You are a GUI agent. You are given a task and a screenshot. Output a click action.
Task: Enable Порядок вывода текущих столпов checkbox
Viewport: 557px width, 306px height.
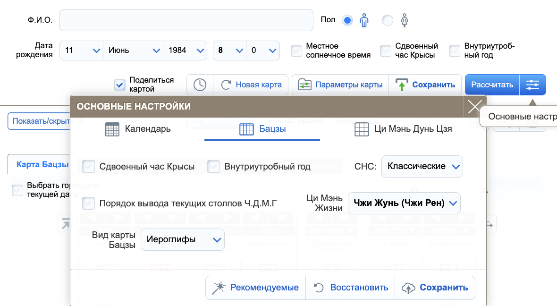(x=89, y=204)
